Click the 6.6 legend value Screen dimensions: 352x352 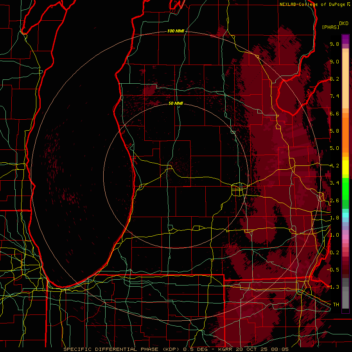pyautogui.click(x=334, y=113)
